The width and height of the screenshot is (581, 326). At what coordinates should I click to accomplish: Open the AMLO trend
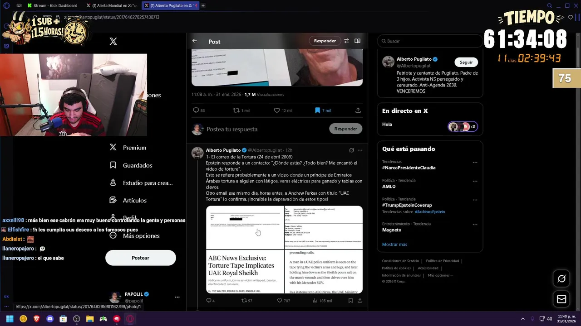pyautogui.click(x=389, y=186)
